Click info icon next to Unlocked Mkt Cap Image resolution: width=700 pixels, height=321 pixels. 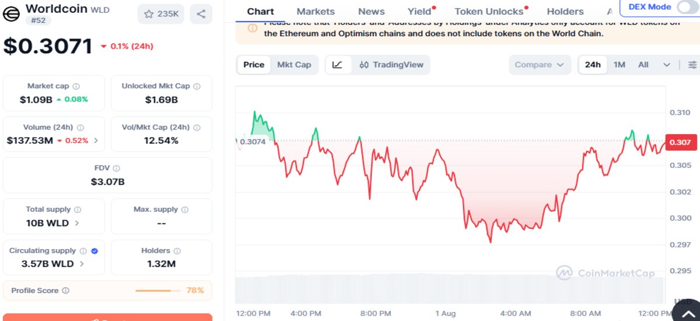(197, 86)
